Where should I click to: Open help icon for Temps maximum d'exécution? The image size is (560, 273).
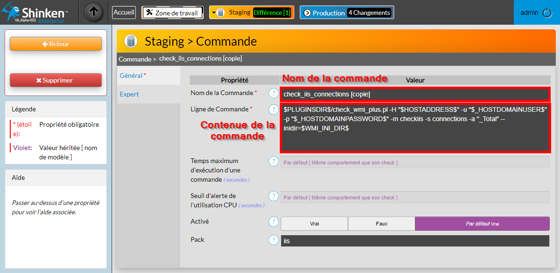pyautogui.click(x=273, y=161)
